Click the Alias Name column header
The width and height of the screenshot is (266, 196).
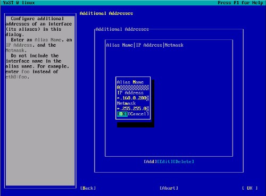120,45
